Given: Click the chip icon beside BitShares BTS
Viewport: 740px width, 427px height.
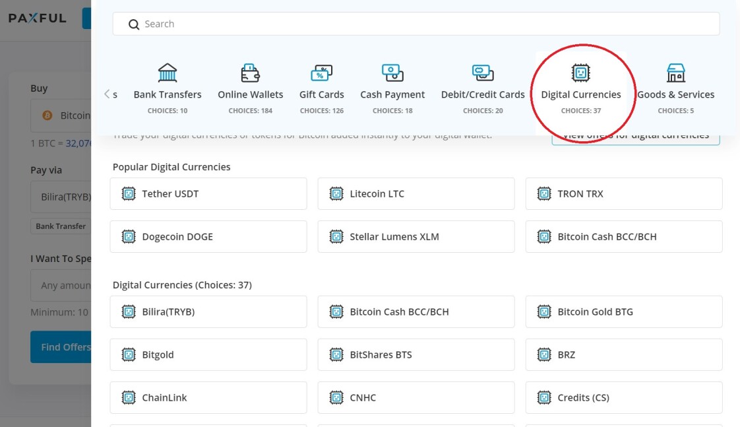Looking at the screenshot, I should (x=336, y=354).
